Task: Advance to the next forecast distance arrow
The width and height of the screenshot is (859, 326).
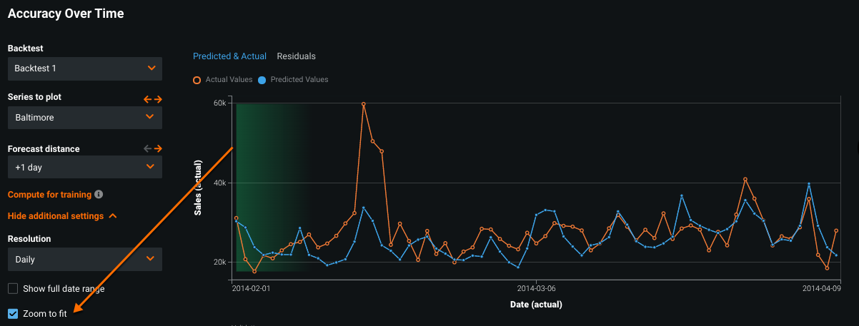Action: [158, 148]
